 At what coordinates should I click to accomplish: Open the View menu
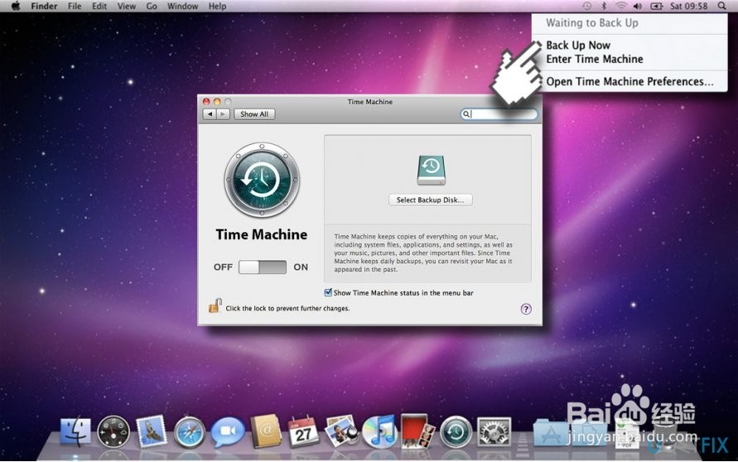(126, 6)
